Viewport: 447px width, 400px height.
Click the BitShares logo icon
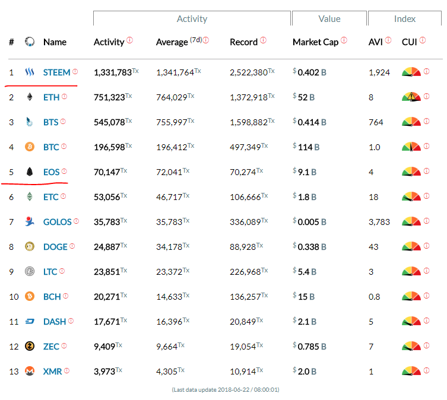pos(30,122)
